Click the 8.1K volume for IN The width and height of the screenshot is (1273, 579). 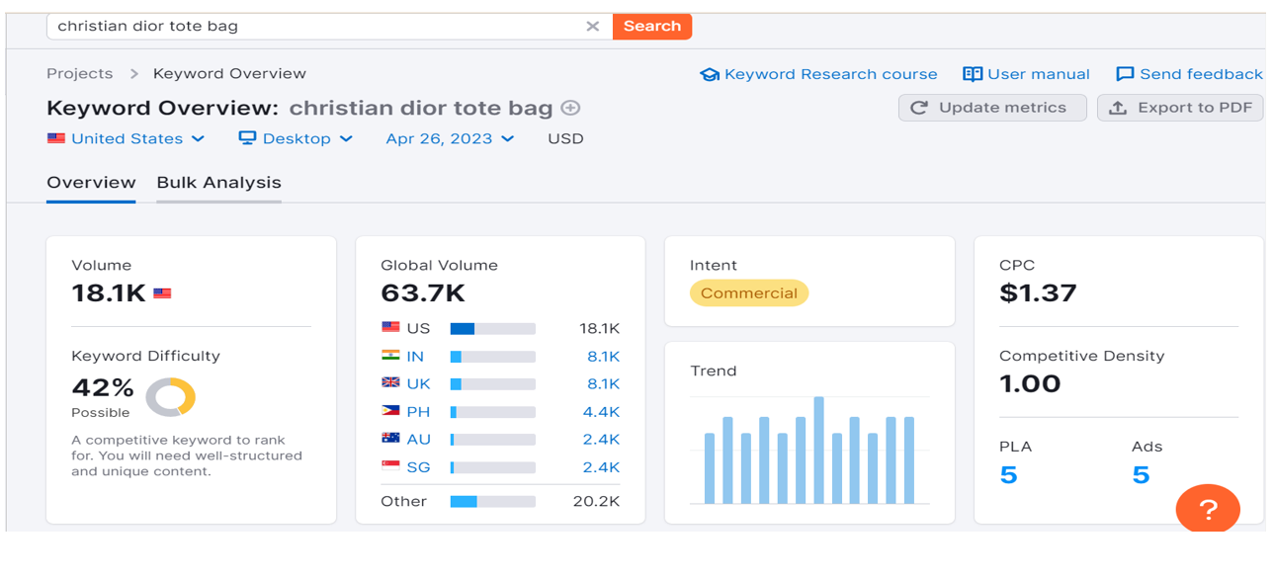(x=602, y=357)
